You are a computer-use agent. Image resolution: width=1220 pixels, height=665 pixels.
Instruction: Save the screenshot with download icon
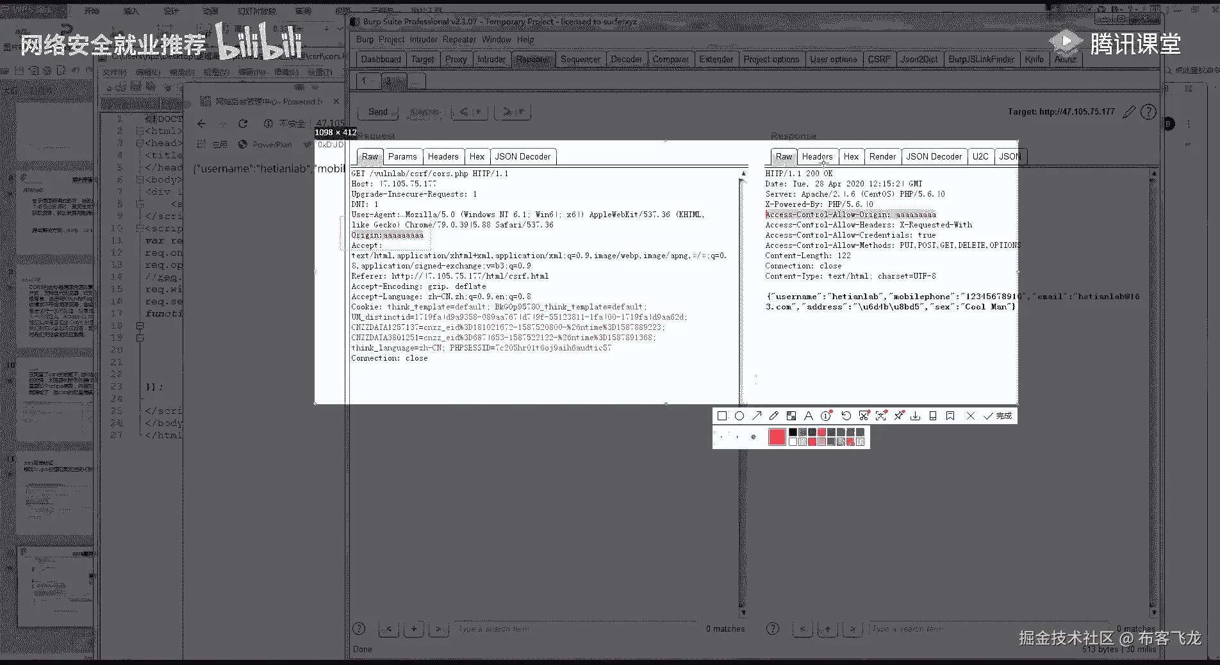coord(916,416)
